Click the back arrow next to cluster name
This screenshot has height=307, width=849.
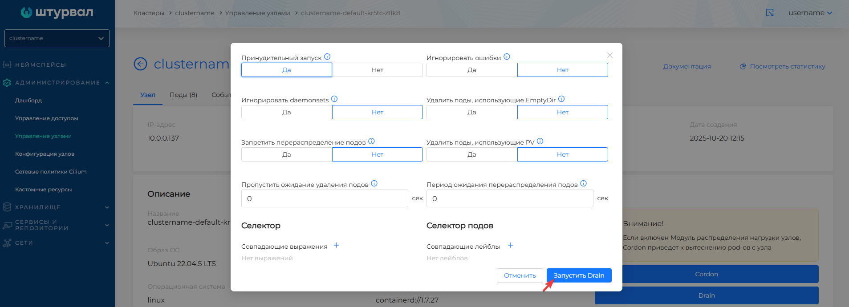point(141,64)
